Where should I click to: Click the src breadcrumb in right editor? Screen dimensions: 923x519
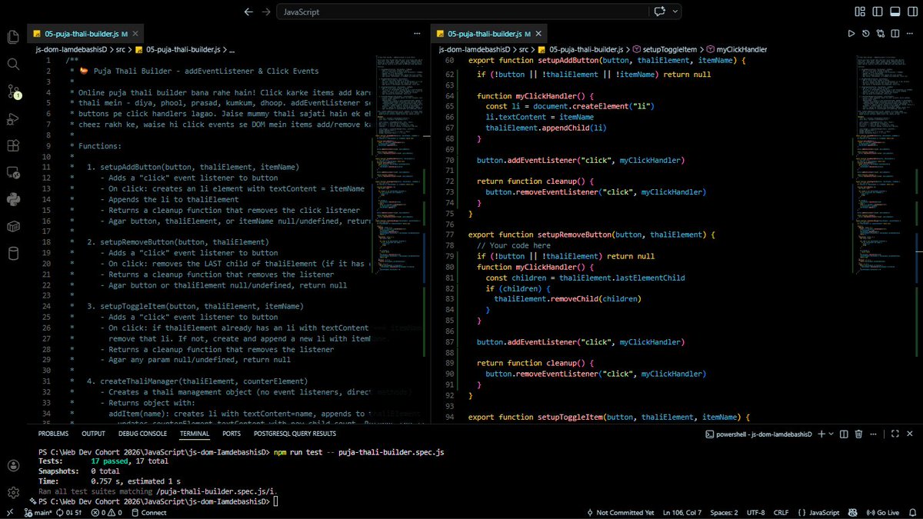pos(524,49)
